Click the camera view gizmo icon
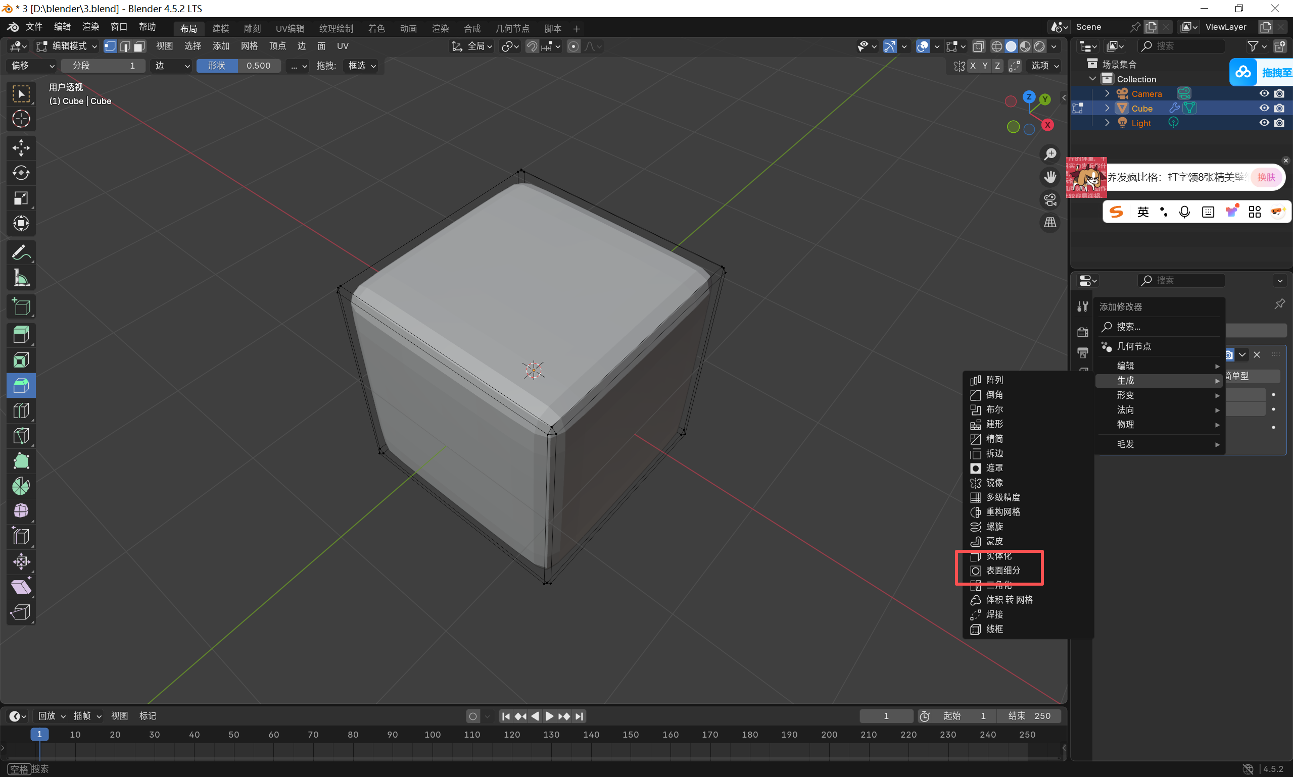Viewport: 1293px width, 777px height. click(1050, 200)
